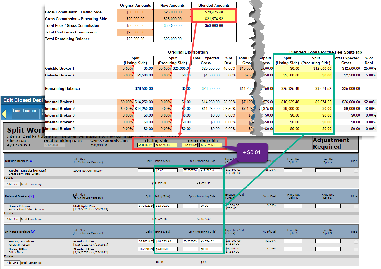Click Procuring Side $21,574.53 amount field

(211, 145)
